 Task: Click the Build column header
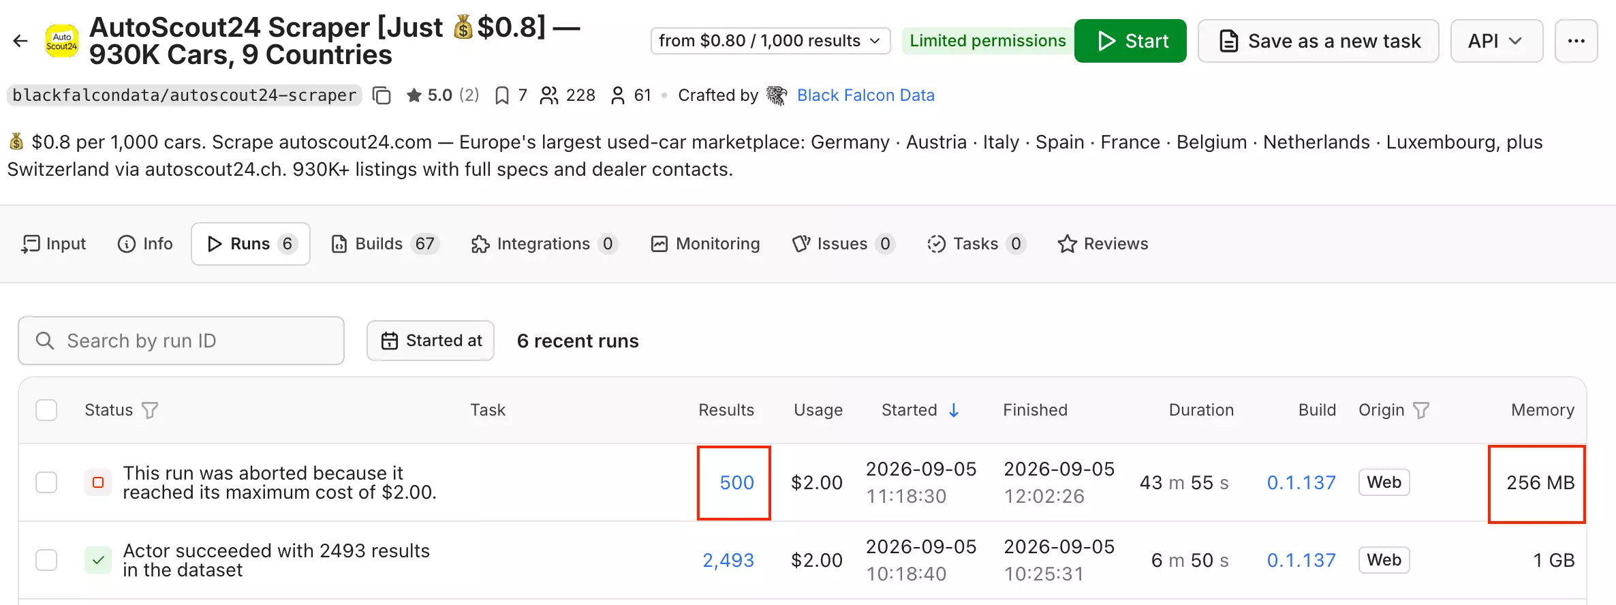pyautogui.click(x=1317, y=410)
